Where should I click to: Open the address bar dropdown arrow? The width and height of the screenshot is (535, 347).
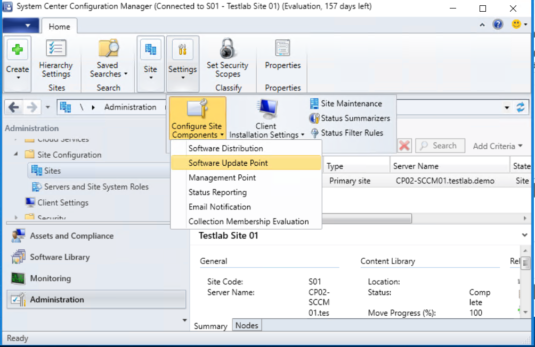coord(507,108)
